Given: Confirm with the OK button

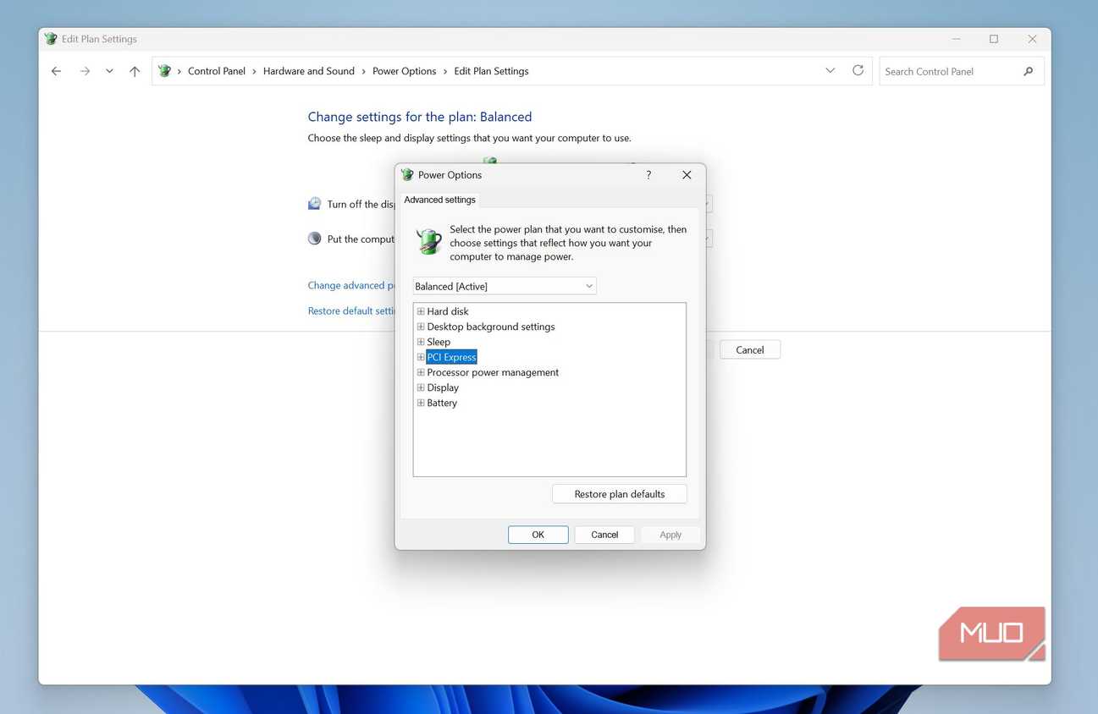Looking at the screenshot, I should [x=538, y=535].
